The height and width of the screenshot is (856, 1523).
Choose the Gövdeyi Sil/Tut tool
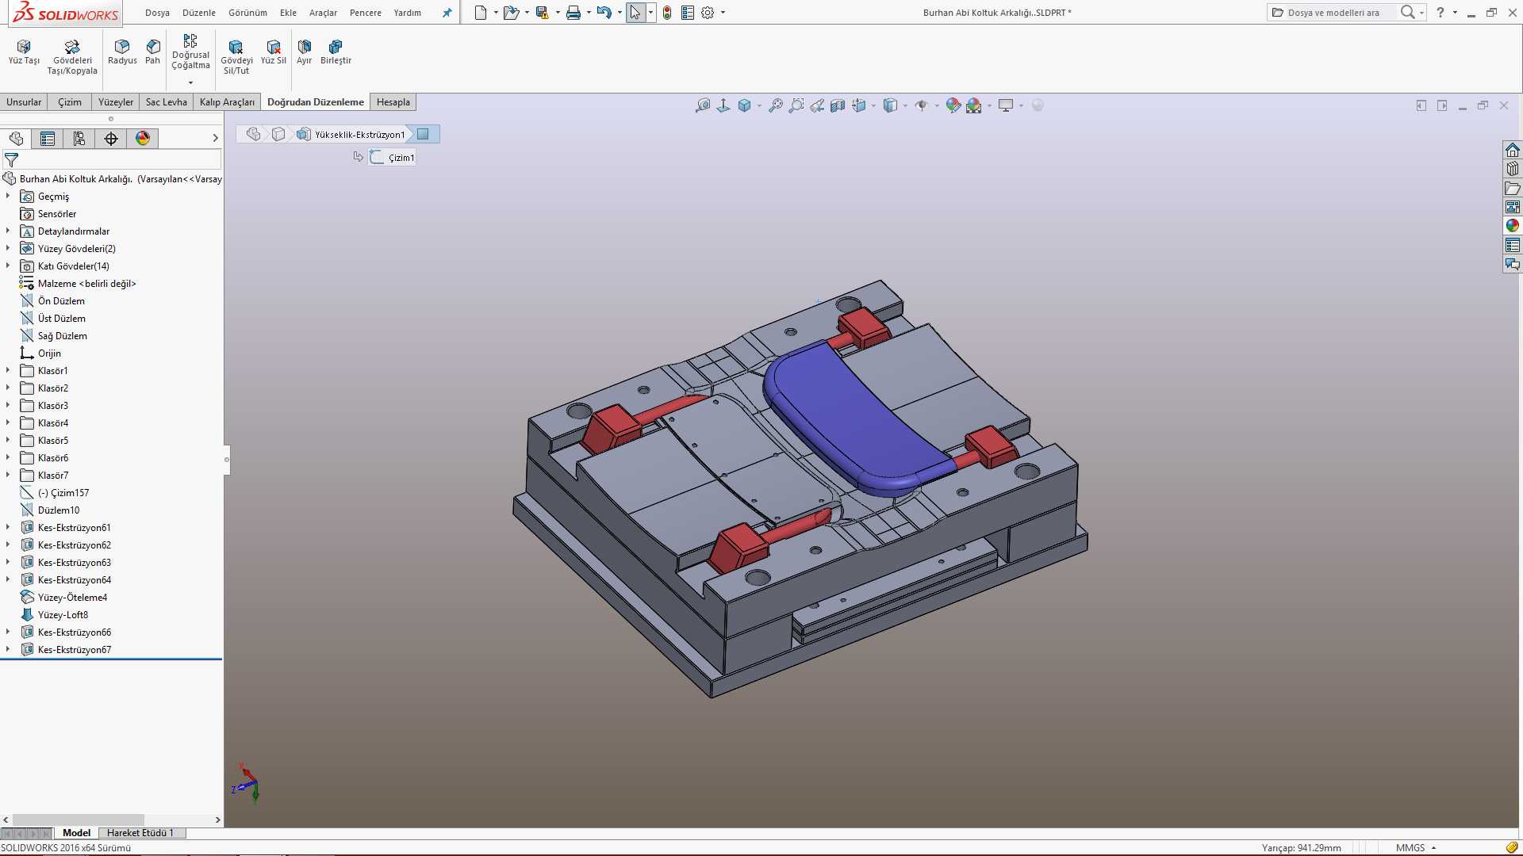pos(236,57)
